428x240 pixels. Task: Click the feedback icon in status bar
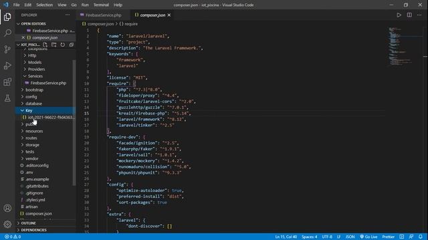click(411, 237)
